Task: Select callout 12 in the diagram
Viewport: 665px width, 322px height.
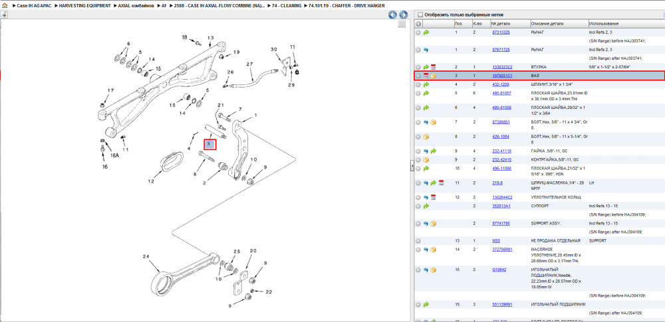Action: [x=151, y=181]
